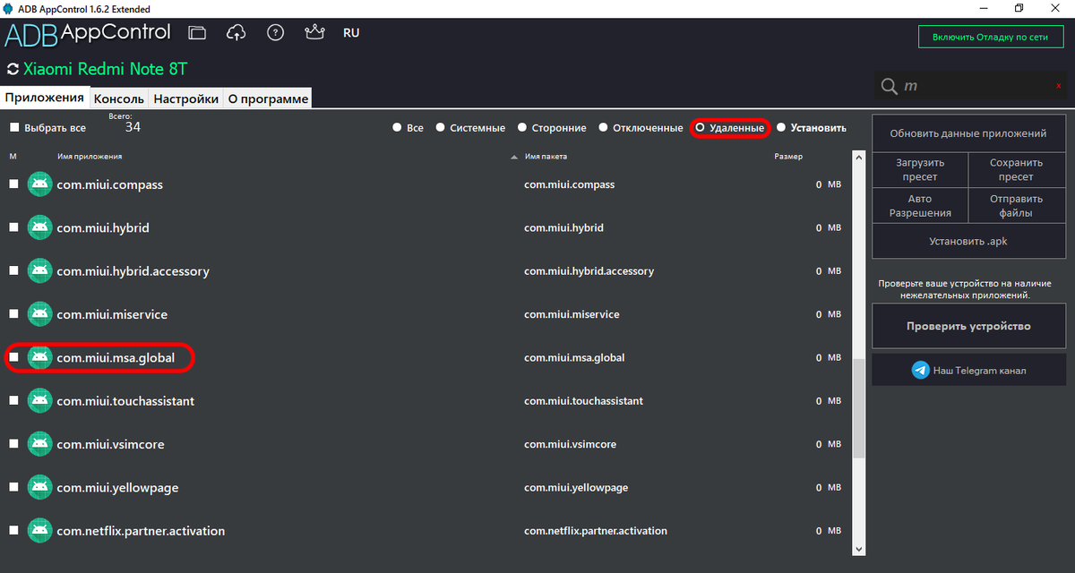
Task: Click Отправить файлы button
Action: (x=1016, y=206)
